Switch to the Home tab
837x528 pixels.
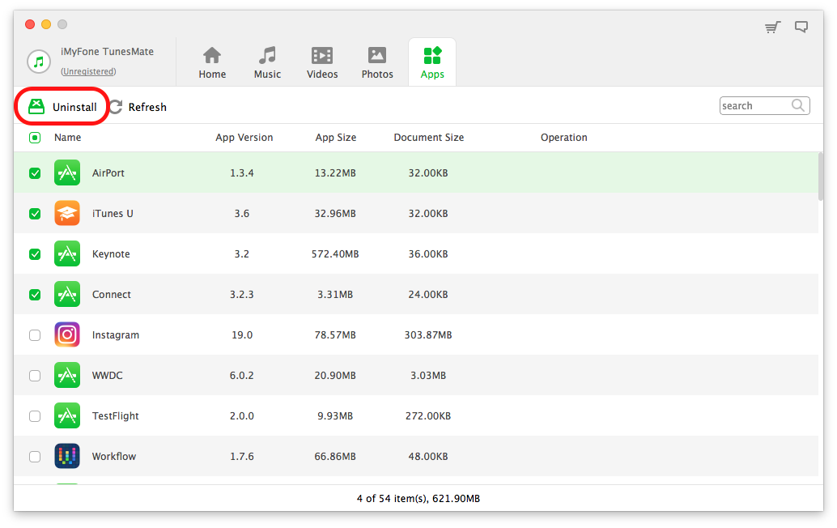coord(212,62)
